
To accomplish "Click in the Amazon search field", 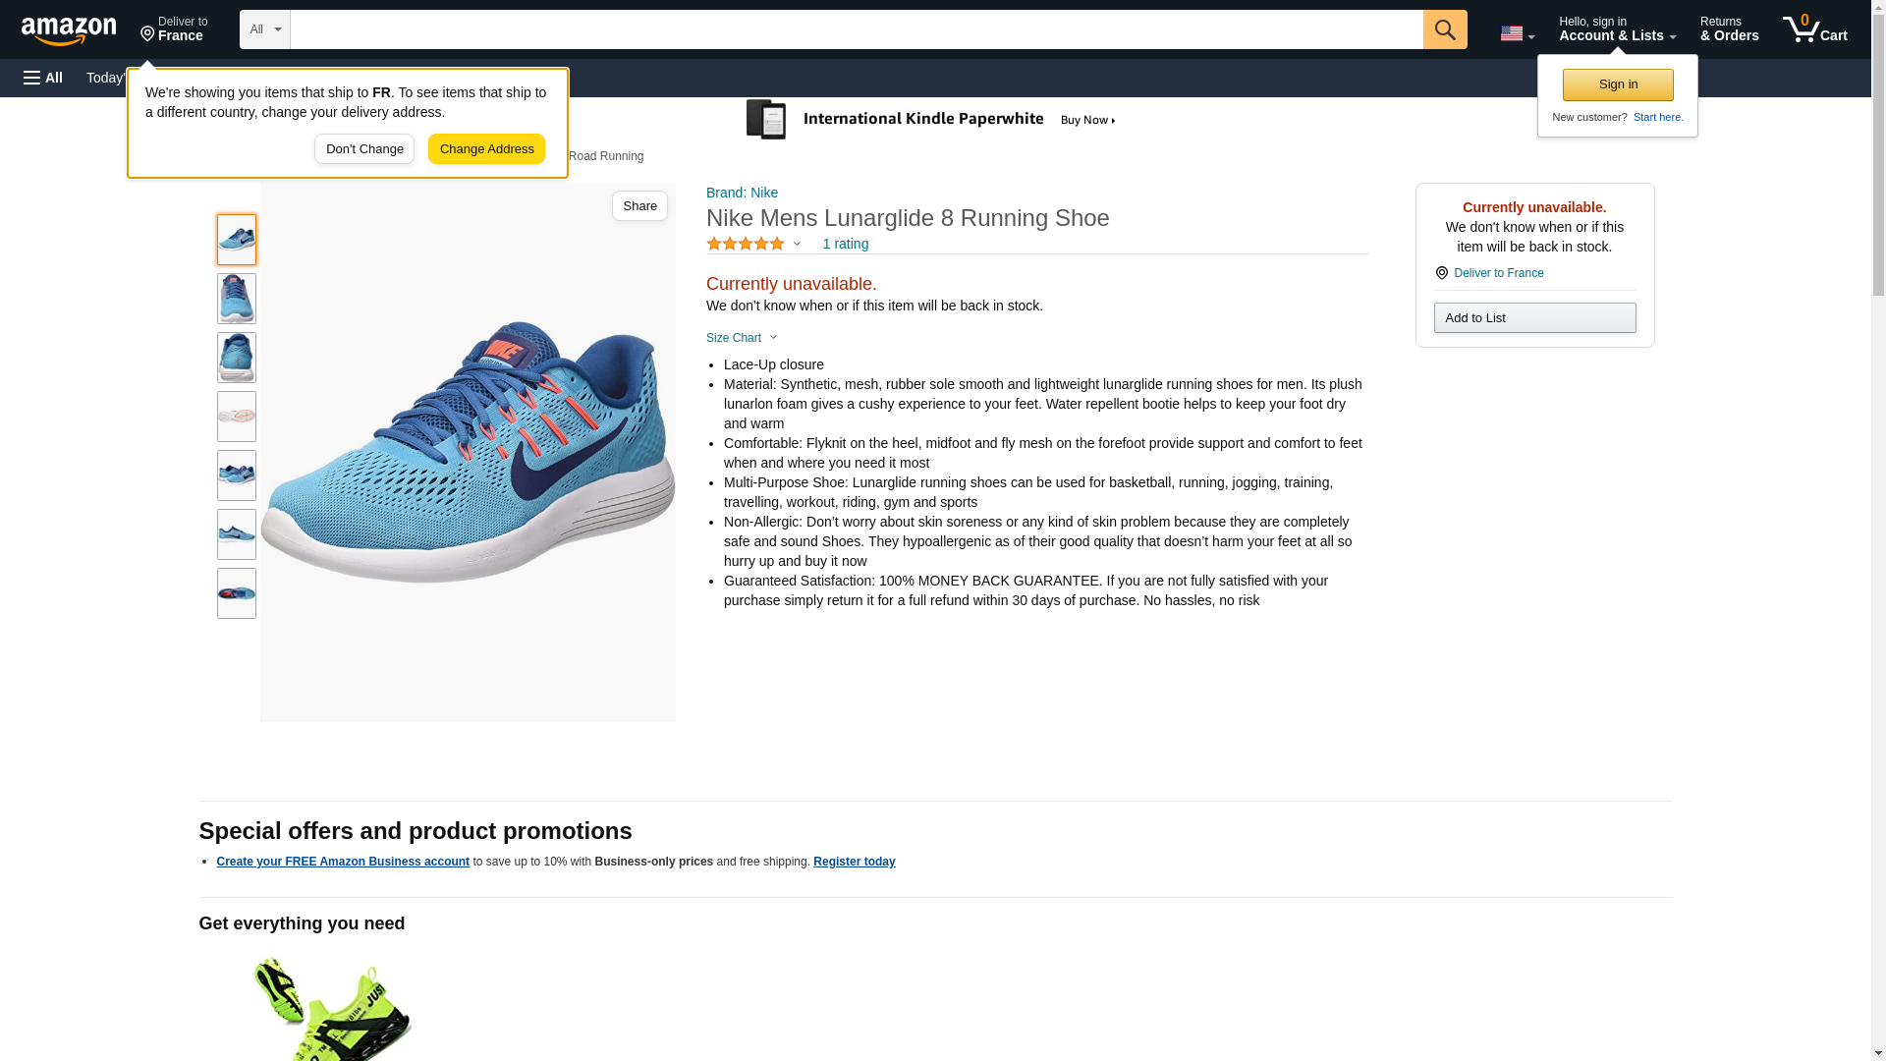I will pyautogui.click(x=856, y=29).
